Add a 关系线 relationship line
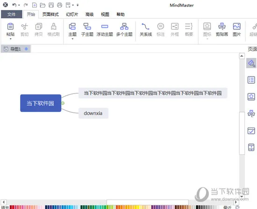The image size is (257, 209). tap(146, 29)
